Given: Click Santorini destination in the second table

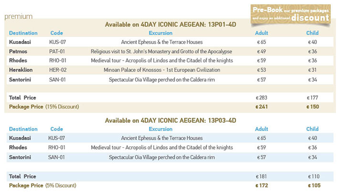Looking at the screenshot, I should pyautogui.click(x=20, y=157).
